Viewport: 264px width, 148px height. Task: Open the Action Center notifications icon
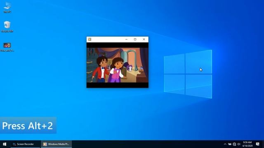point(257,144)
